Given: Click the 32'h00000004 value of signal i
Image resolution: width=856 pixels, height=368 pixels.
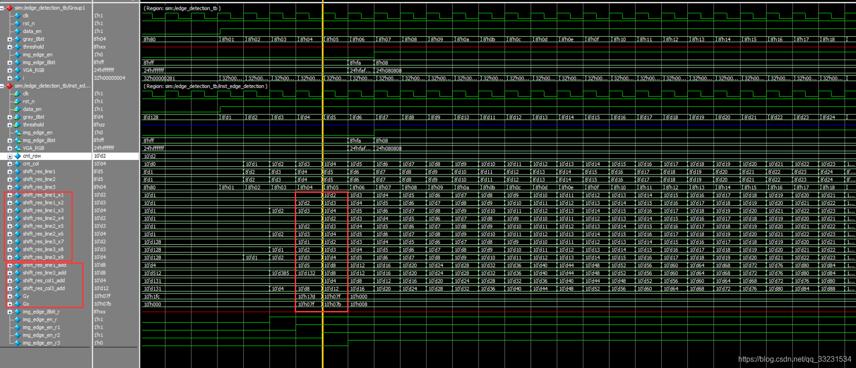Looking at the screenshot, I should tap(109, 78).
